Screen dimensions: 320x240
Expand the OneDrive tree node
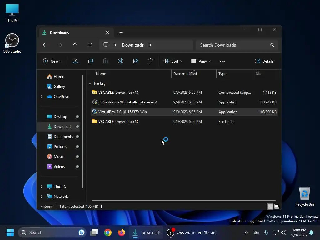click(42, 97)
